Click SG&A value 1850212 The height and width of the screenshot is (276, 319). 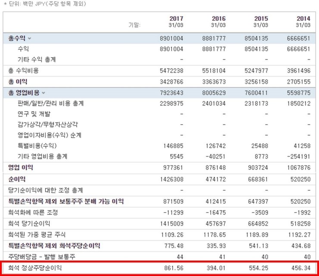[299, 103]
